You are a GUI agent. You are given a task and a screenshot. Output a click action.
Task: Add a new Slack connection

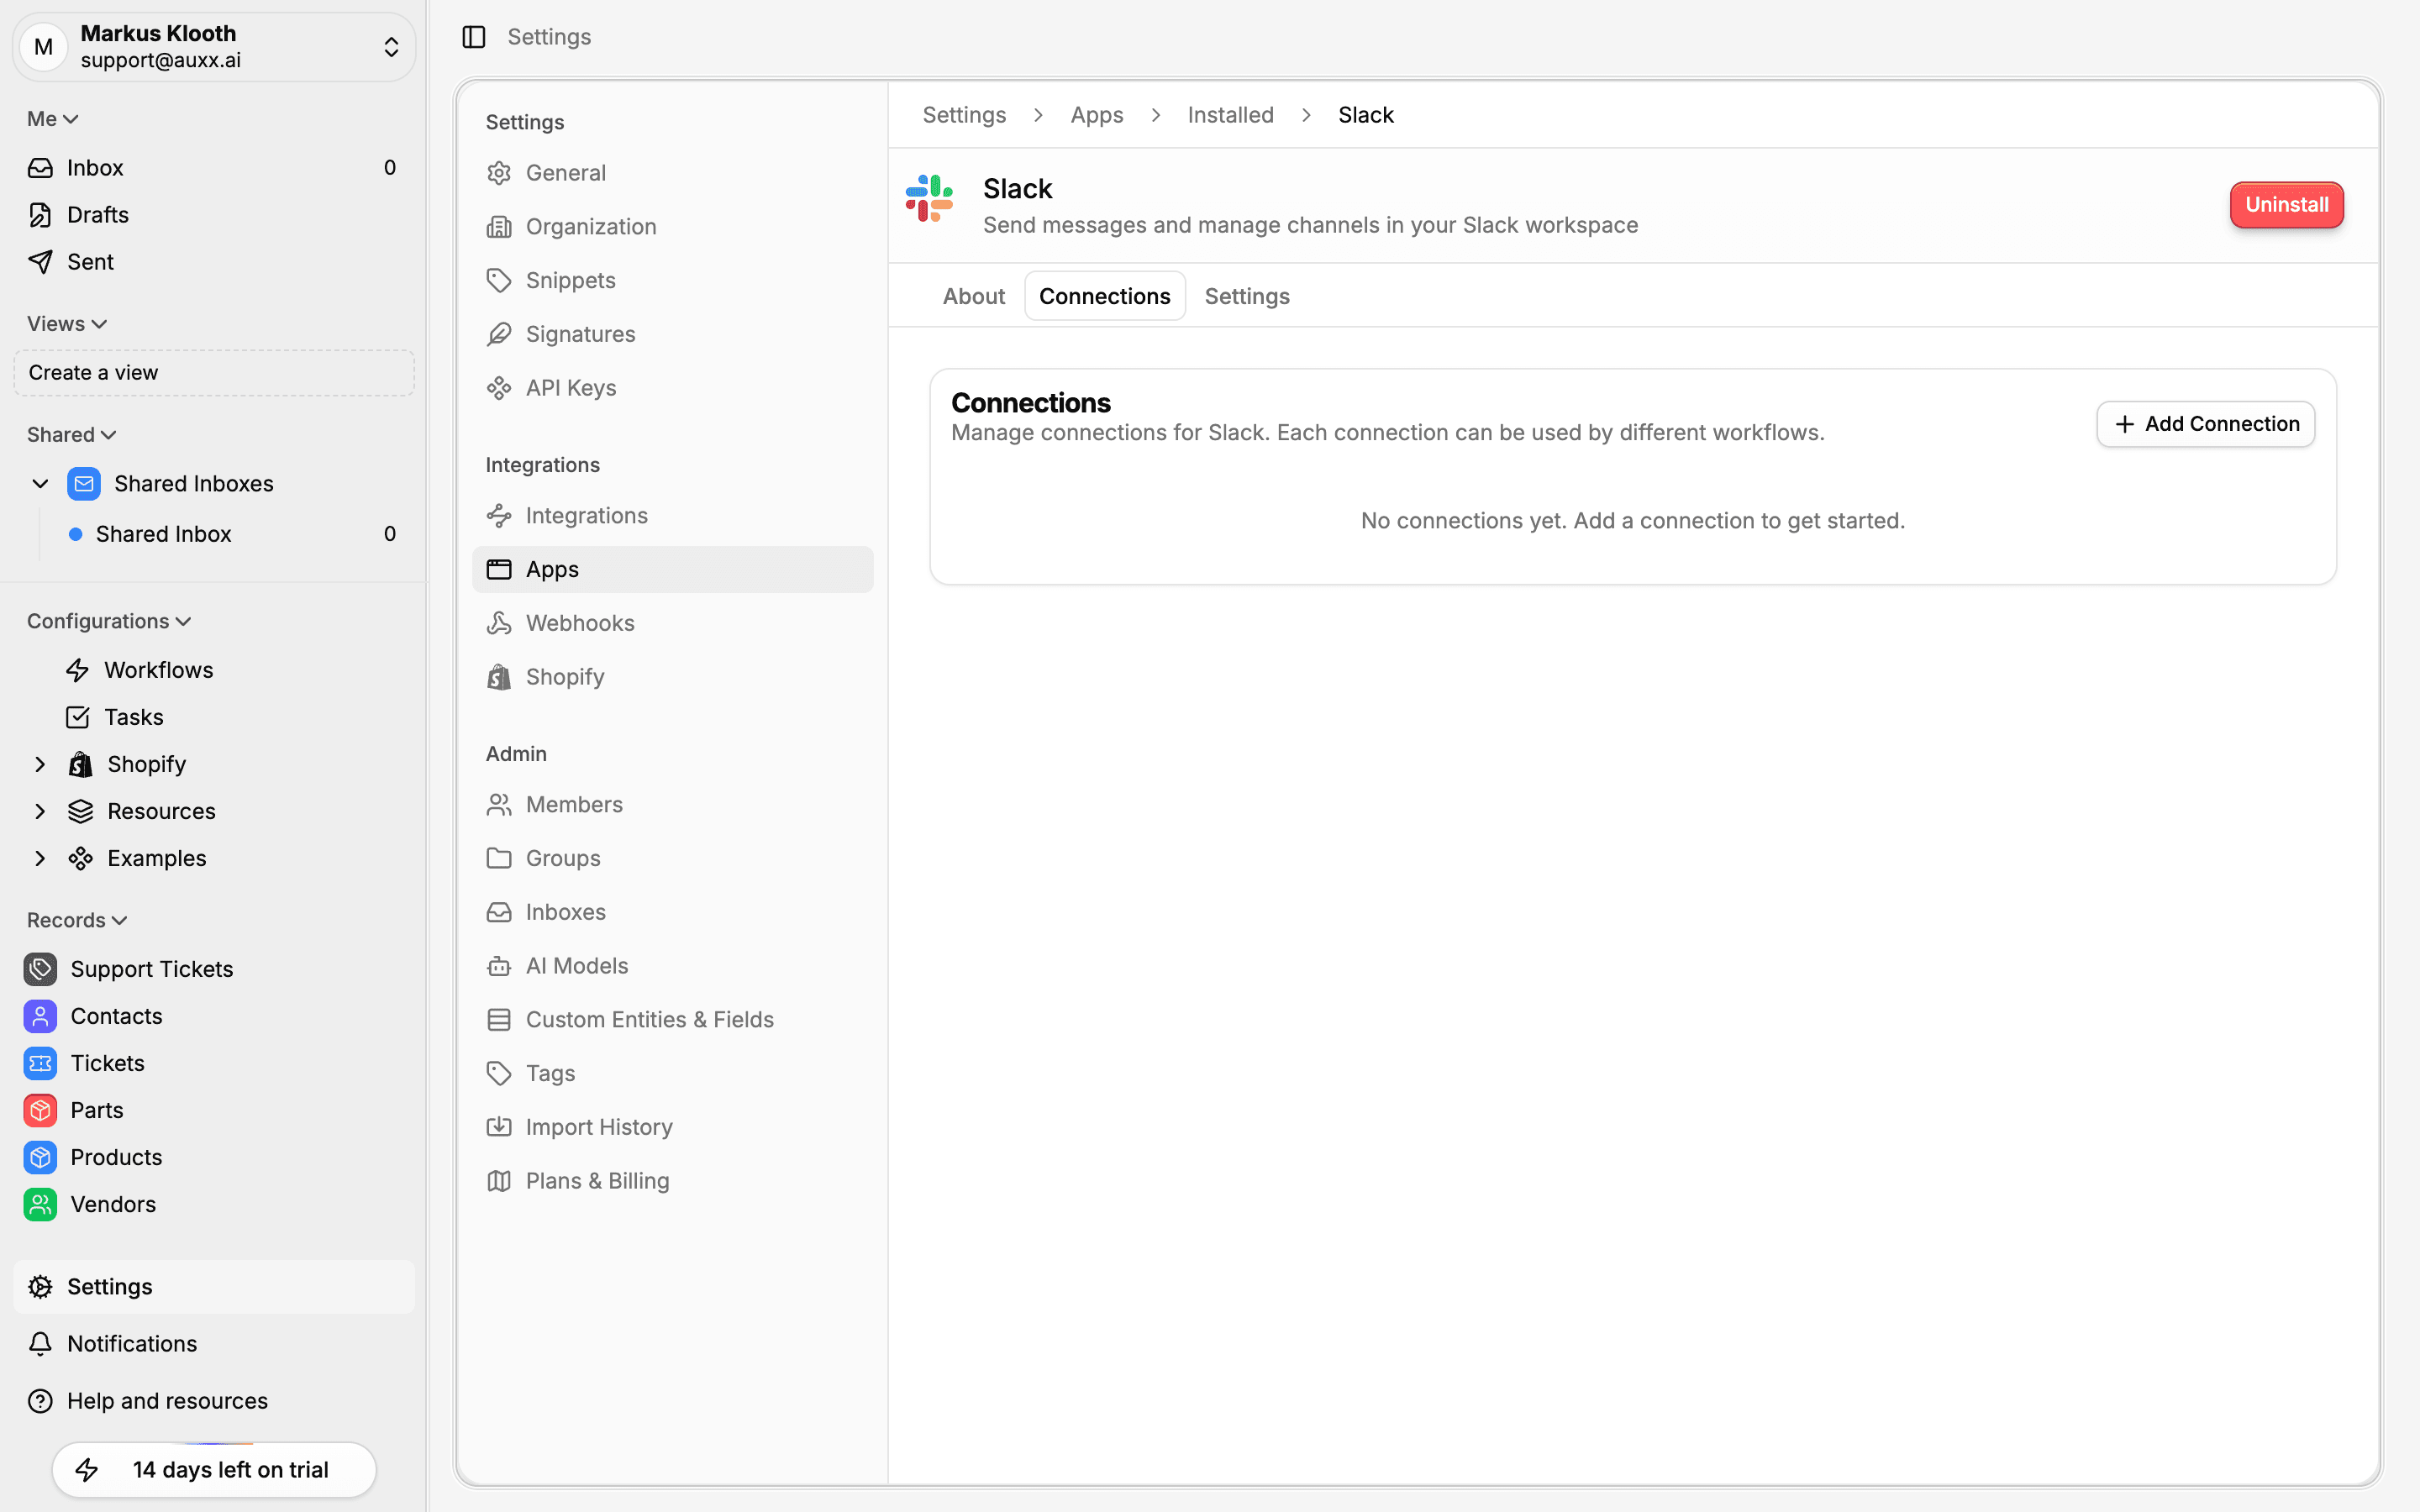2205,424
